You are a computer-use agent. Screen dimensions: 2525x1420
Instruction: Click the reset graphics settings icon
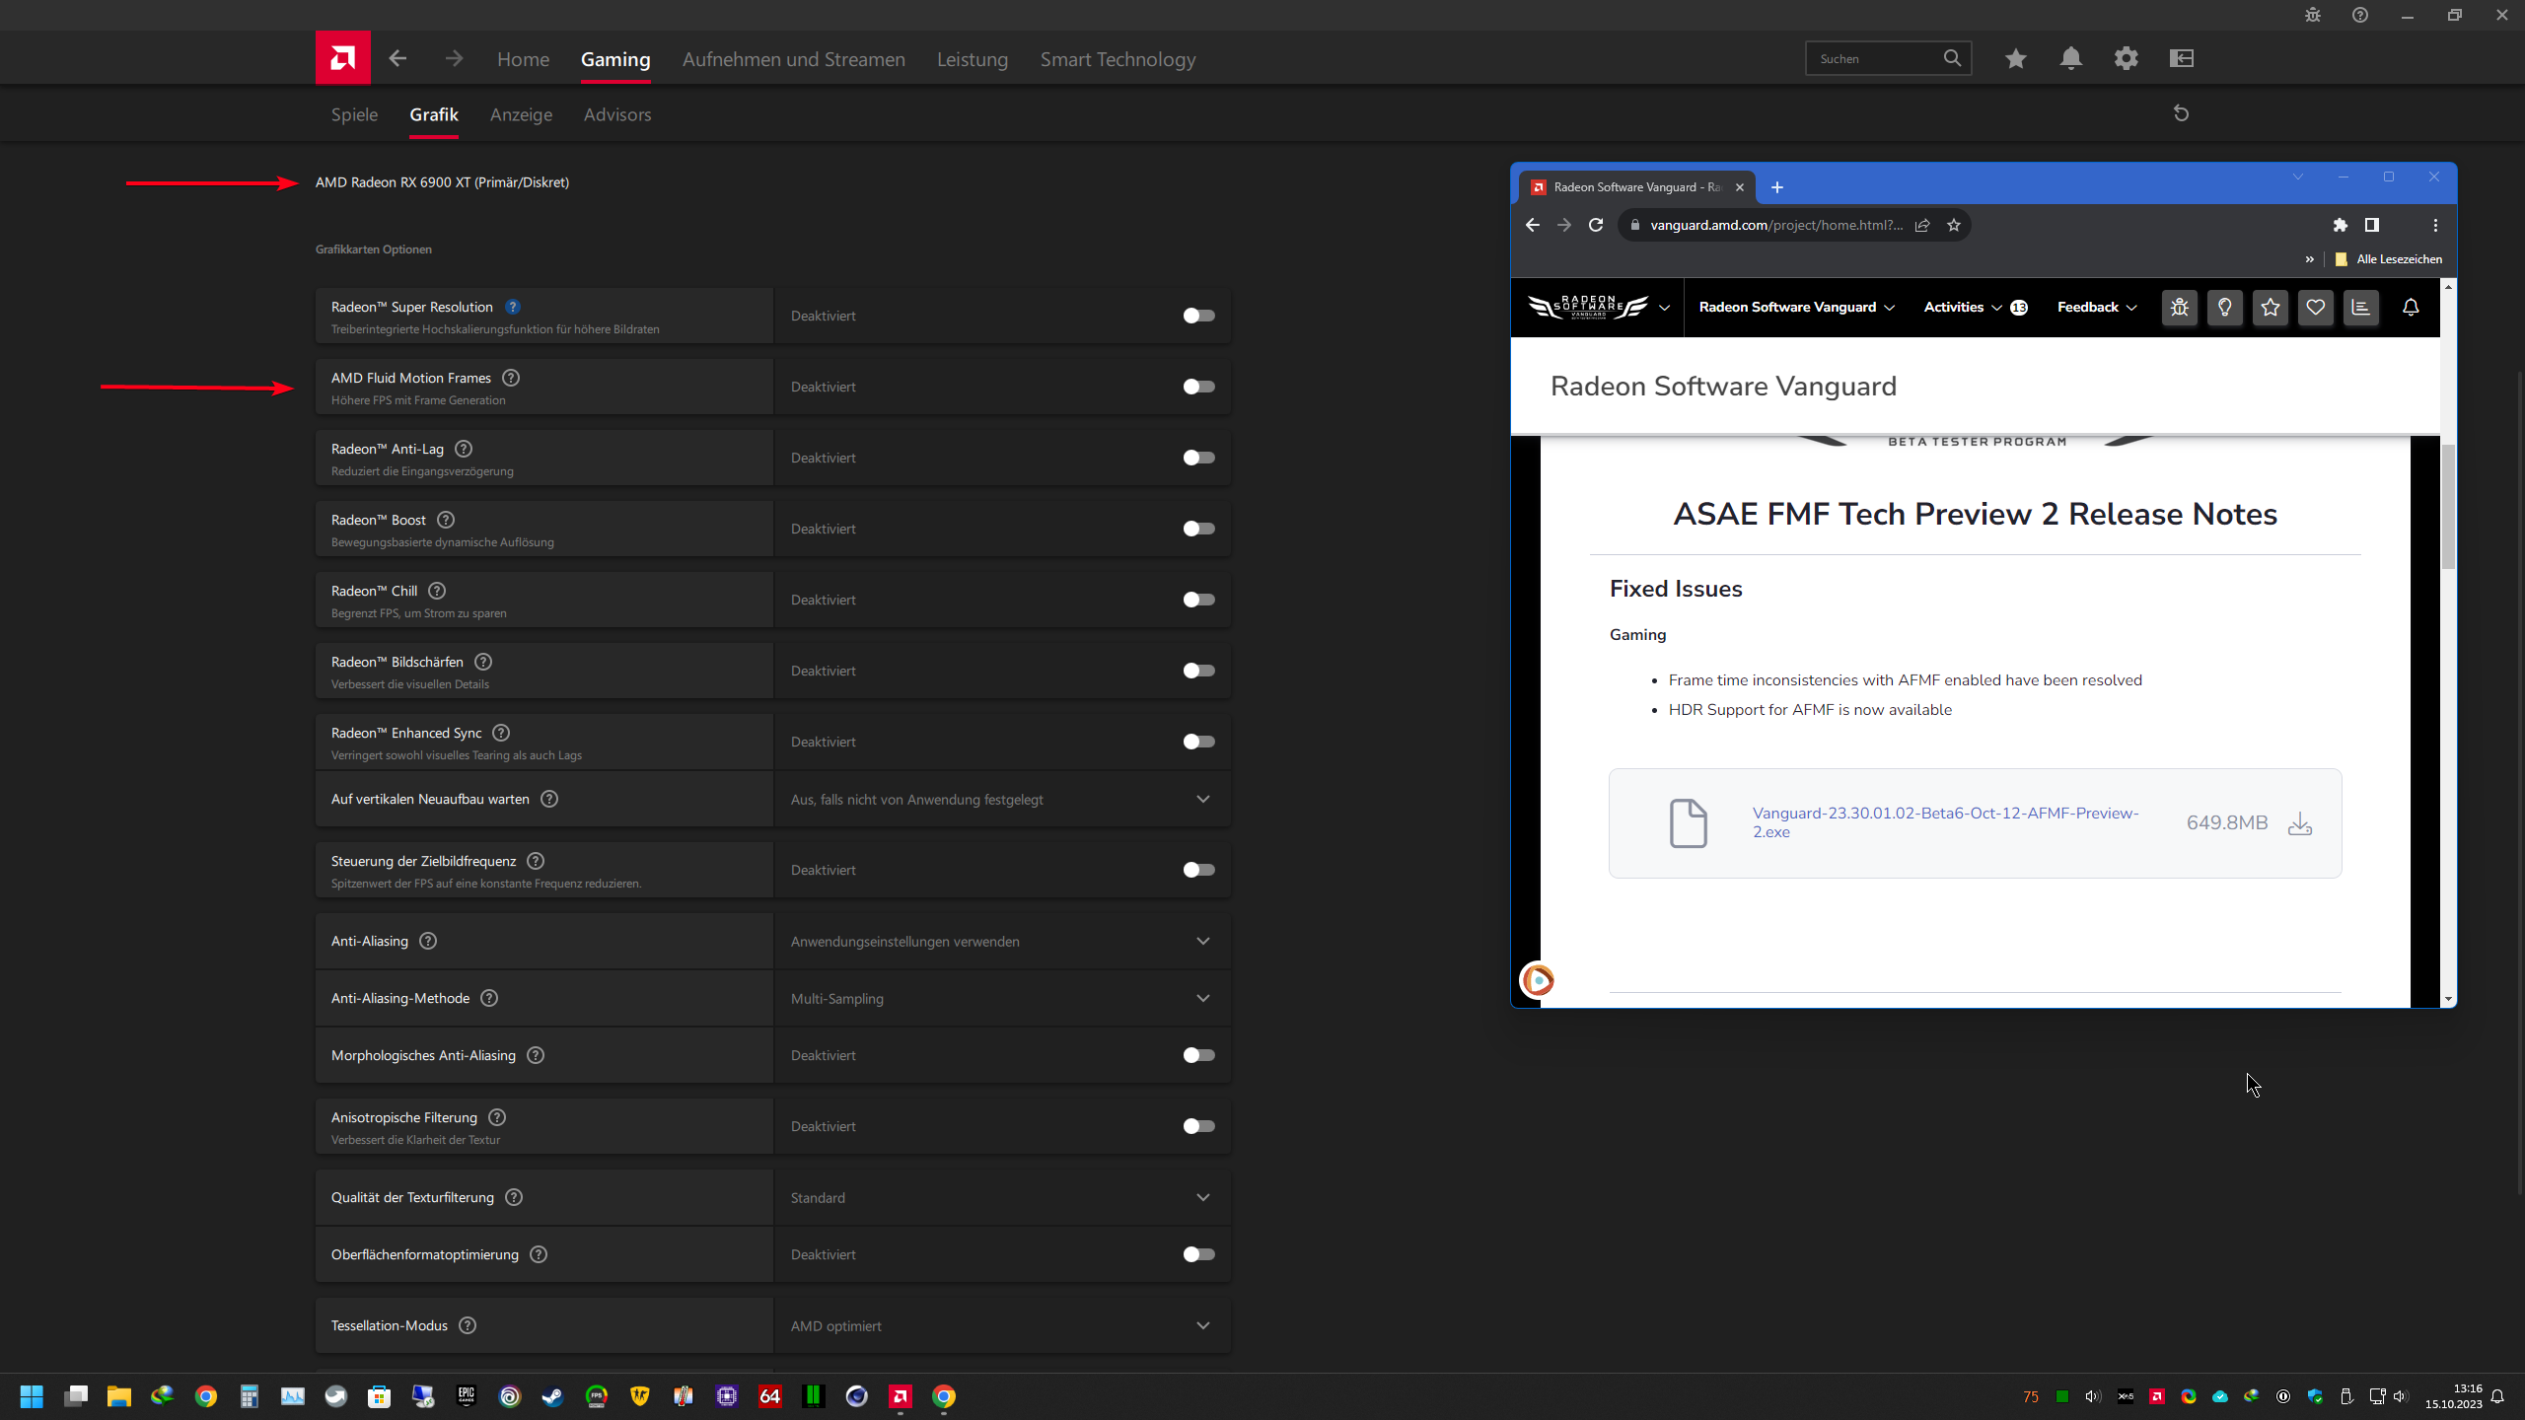[2181, 113]
